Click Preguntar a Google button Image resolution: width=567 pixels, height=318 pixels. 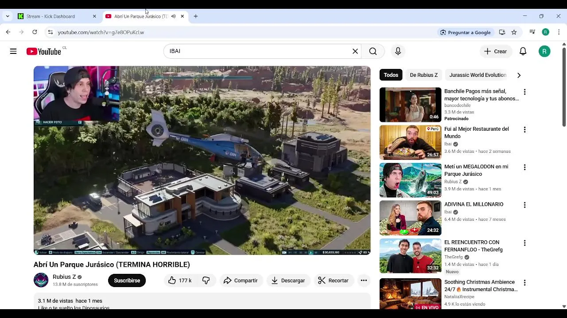[x=465, y=32]
